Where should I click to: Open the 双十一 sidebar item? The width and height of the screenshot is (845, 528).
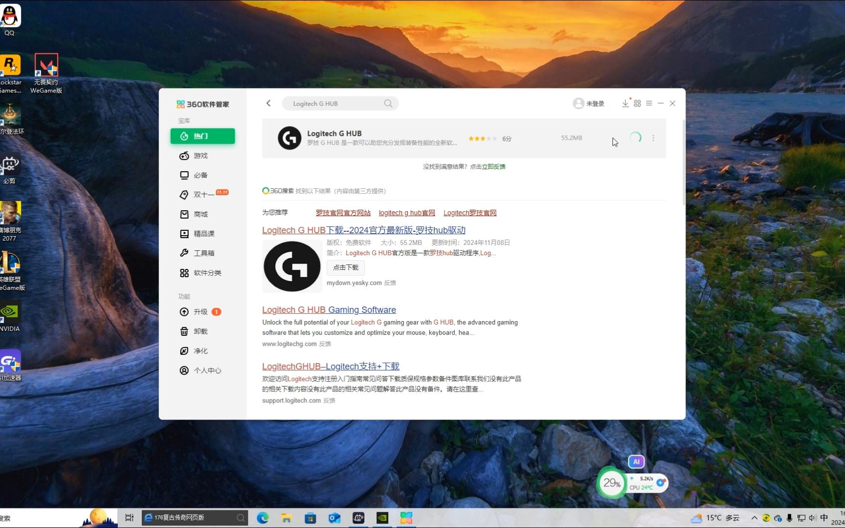202,195
